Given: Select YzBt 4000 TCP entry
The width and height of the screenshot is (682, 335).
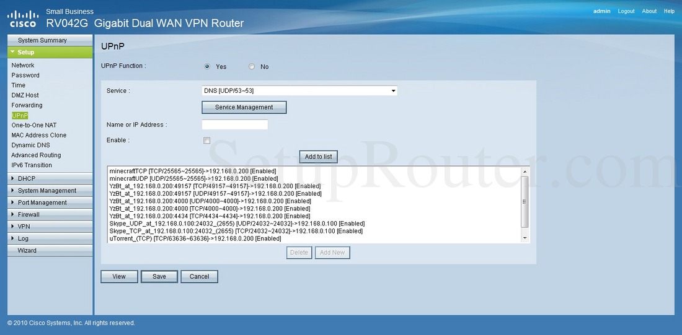Looking at the screenshot, I should 210,209.
